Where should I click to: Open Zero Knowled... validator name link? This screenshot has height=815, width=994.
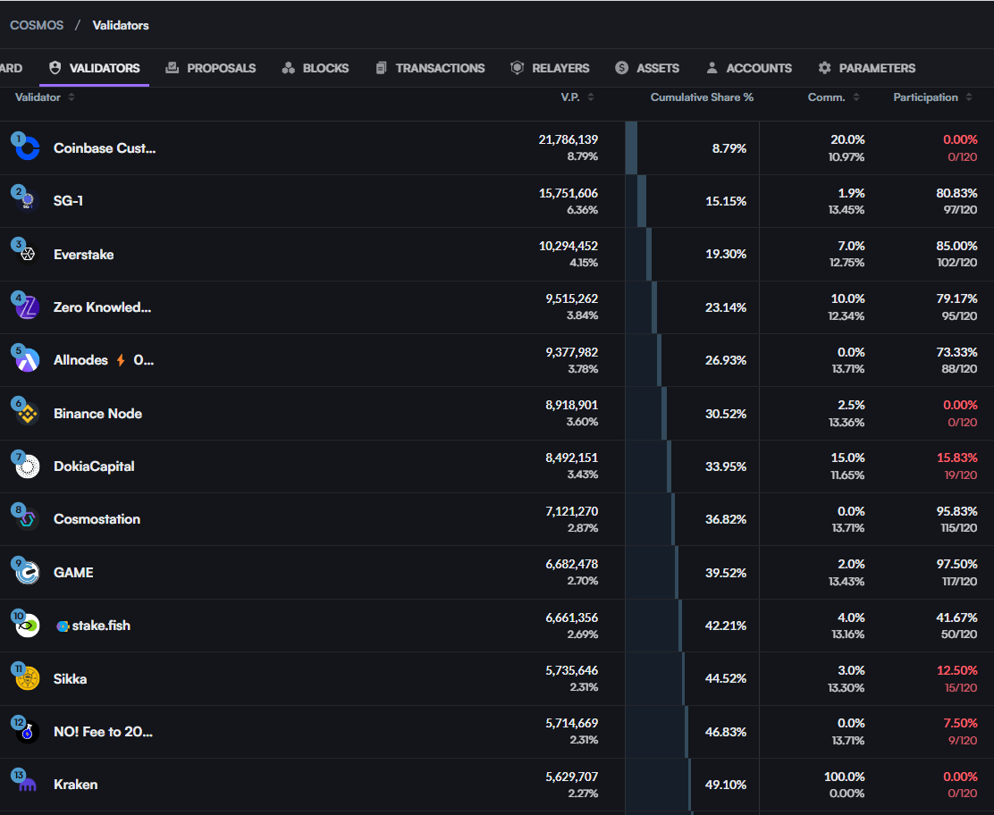tap(102, 307)
